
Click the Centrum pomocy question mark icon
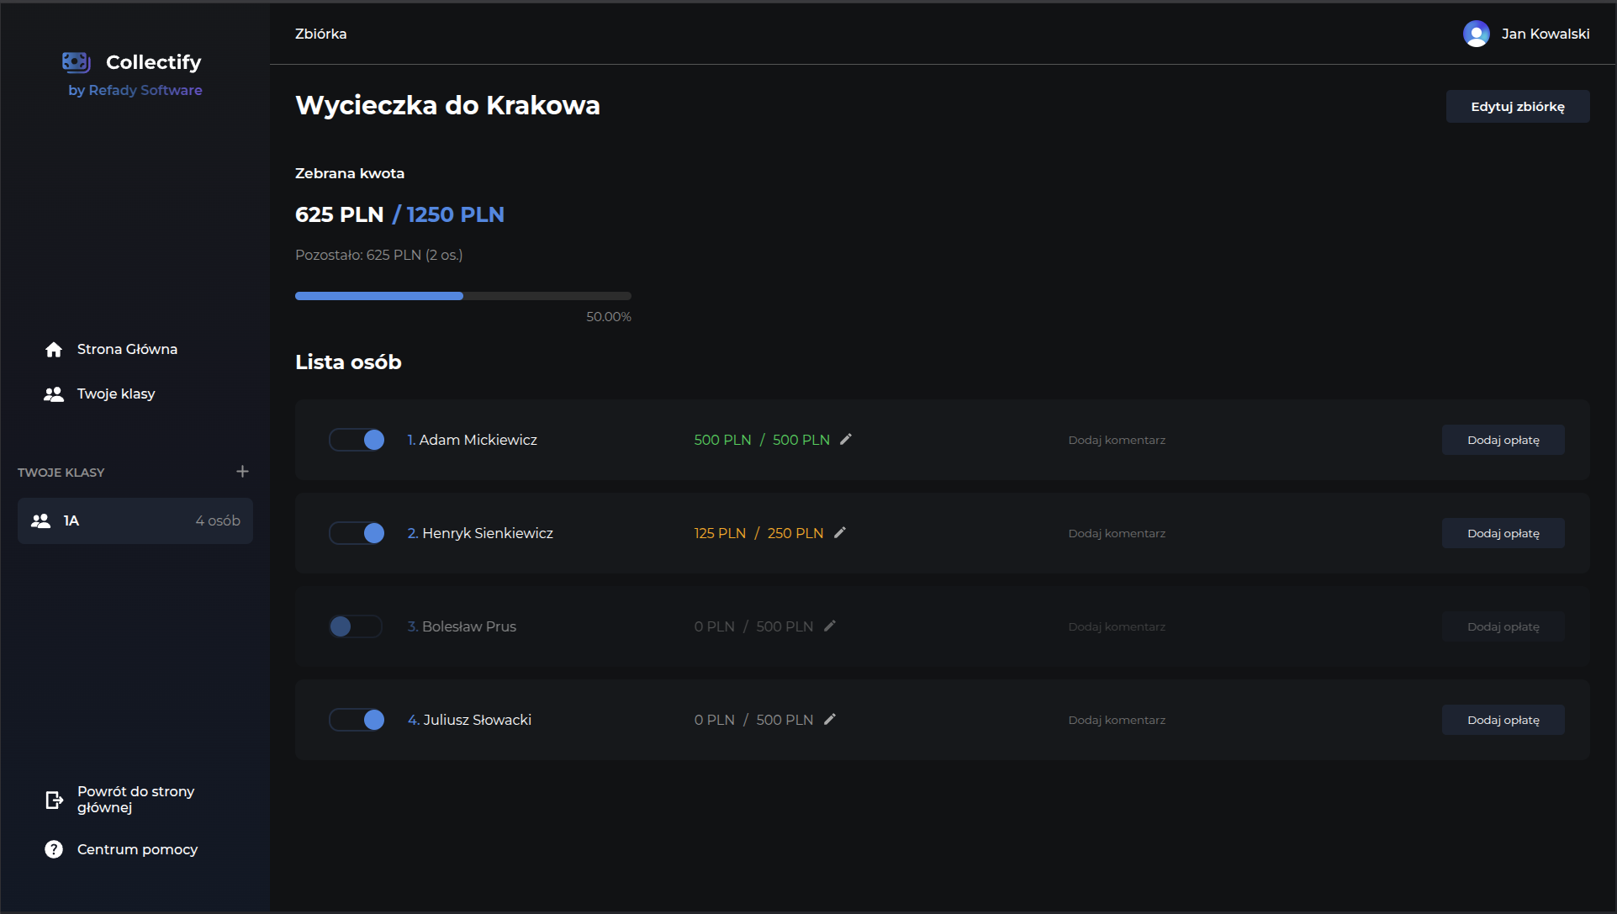(54, 849)
